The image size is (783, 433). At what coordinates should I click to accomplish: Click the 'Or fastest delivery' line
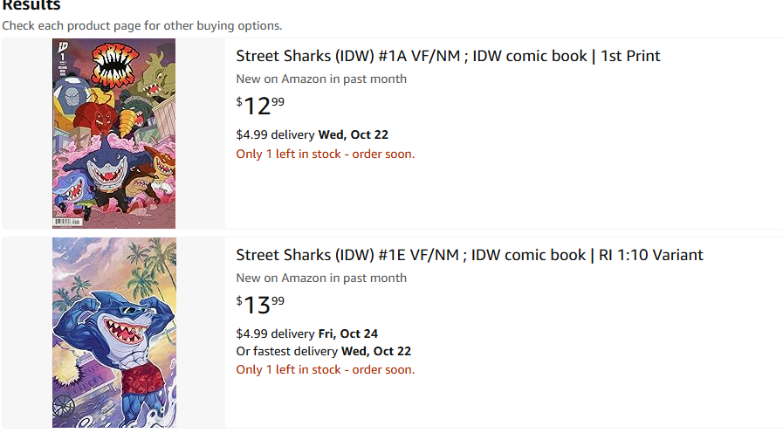point(323,351)
